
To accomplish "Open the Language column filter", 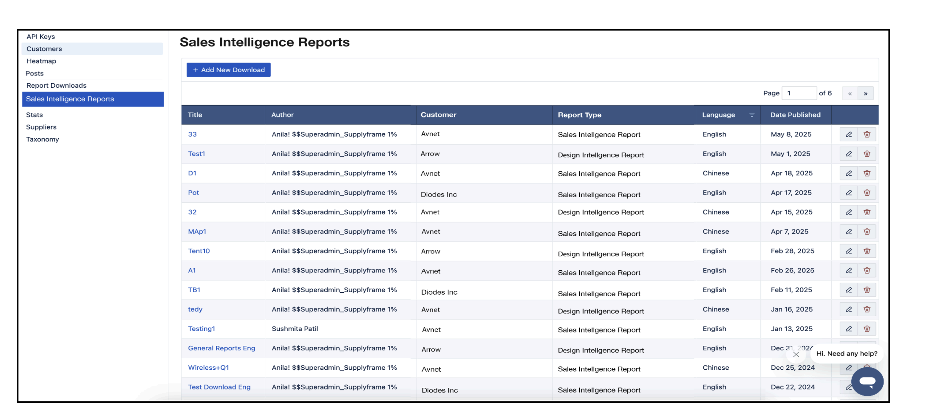I will tap(752, 115).
